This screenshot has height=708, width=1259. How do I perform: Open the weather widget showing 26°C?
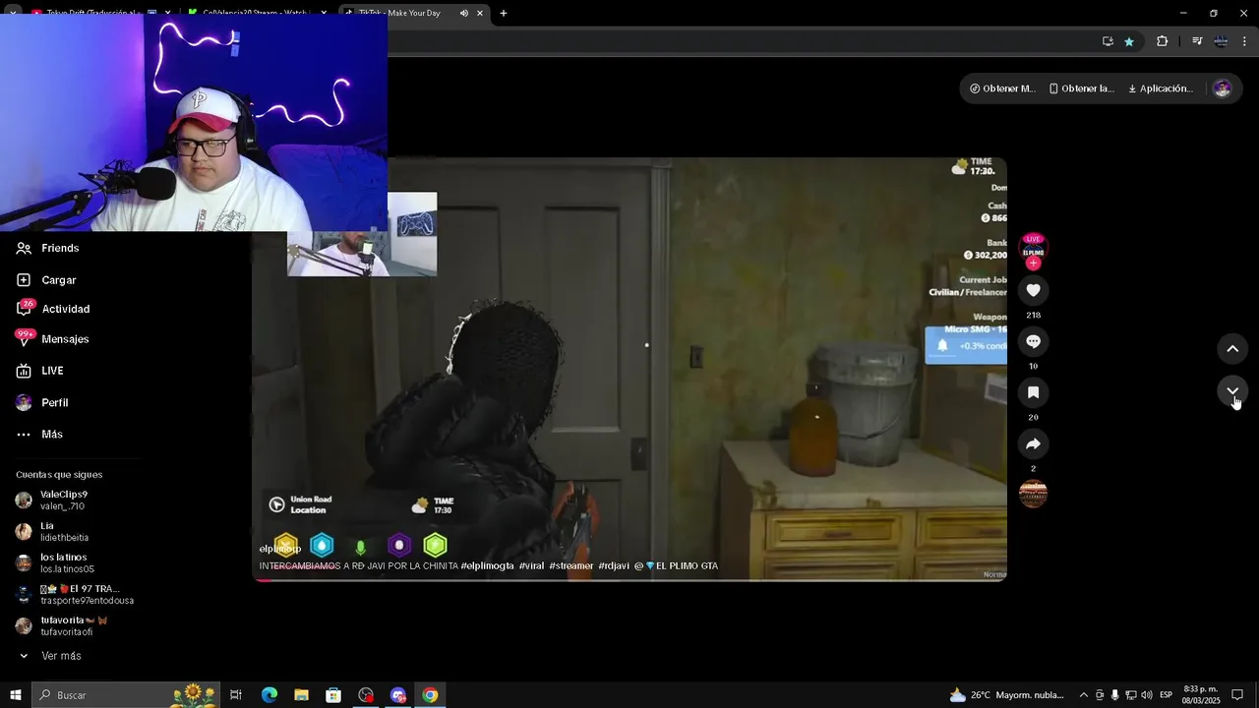click(x=1007, y=695)
